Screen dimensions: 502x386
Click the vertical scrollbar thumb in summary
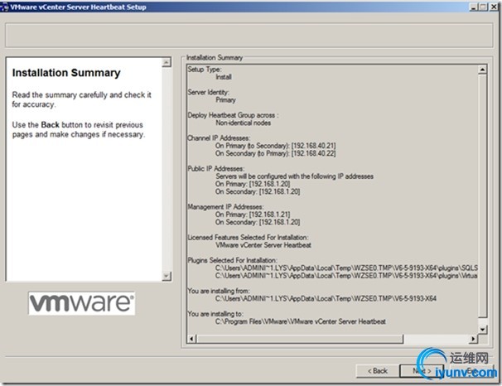click(482, 196)
